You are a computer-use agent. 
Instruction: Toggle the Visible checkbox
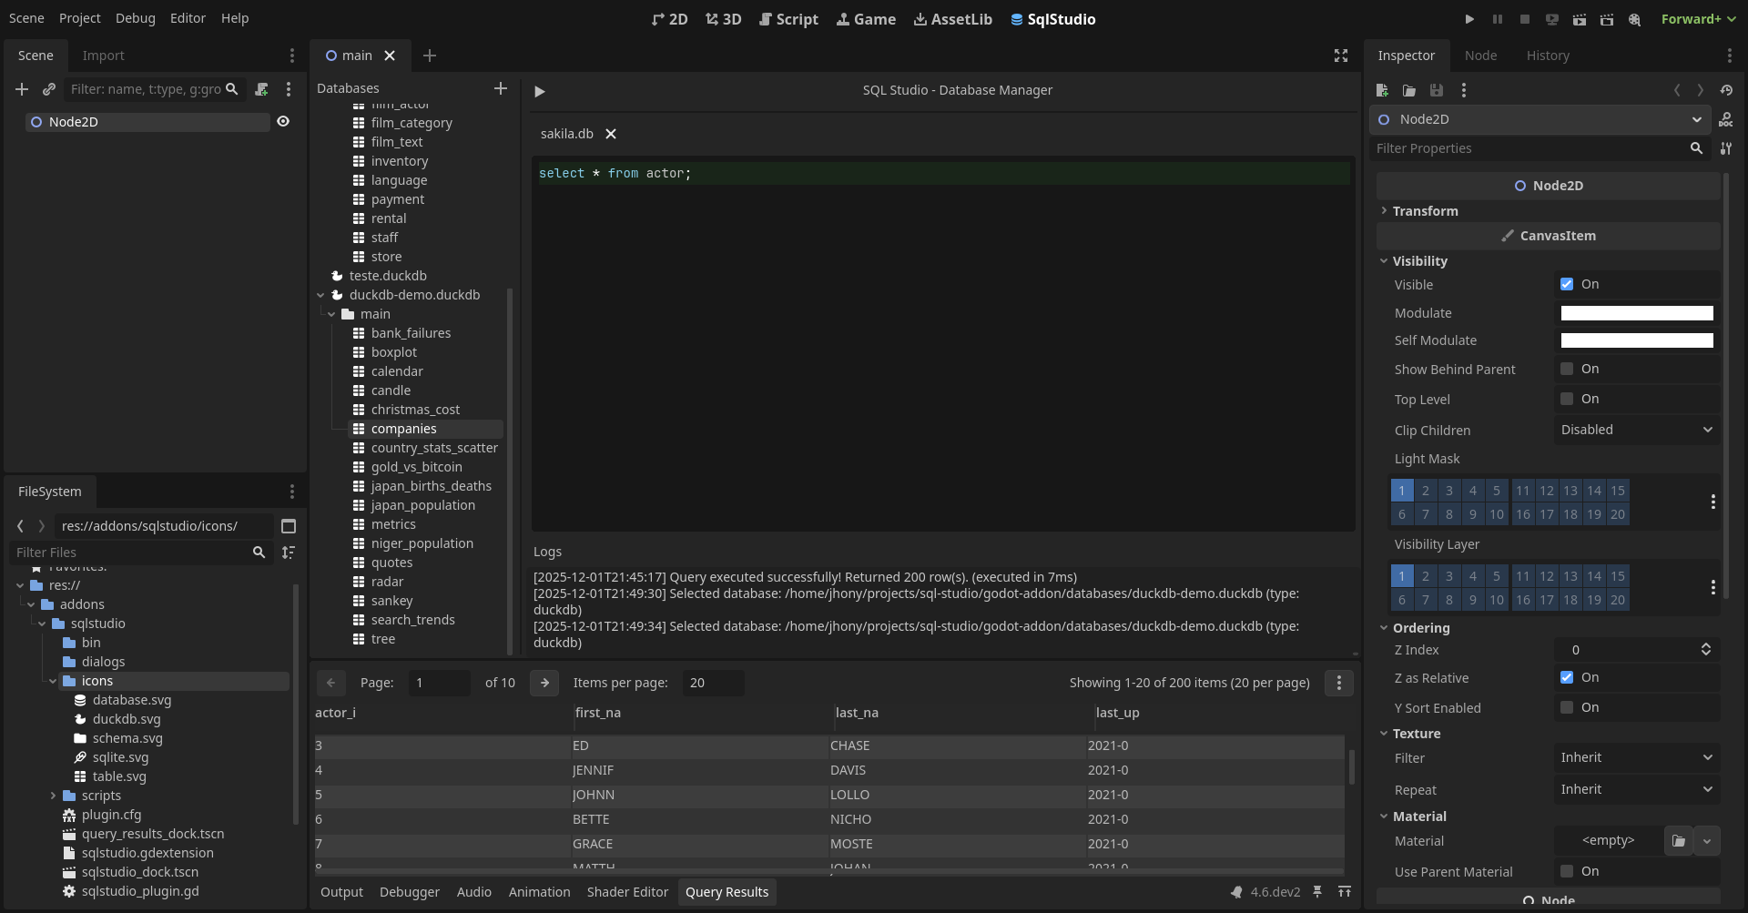(1567, 284)
